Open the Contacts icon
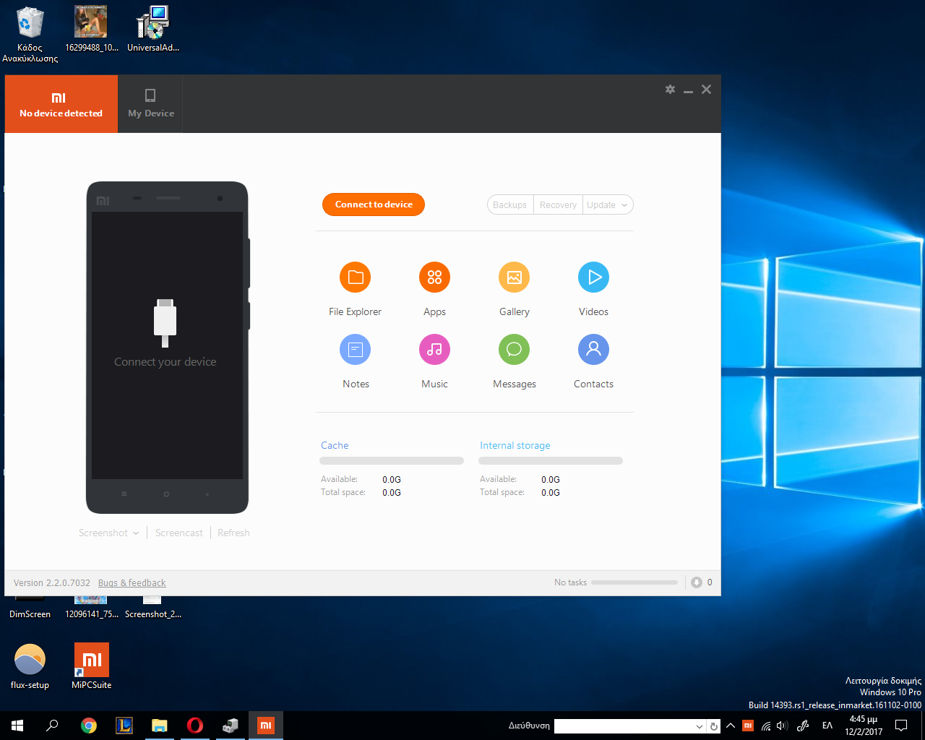The image size is (925, 740). click(593, 350)
